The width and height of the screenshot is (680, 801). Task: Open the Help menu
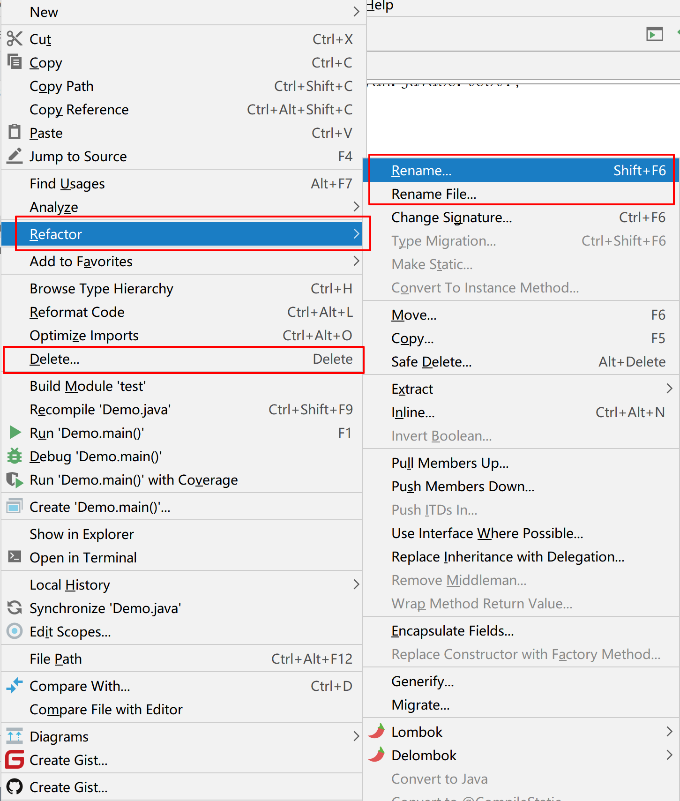tap(380, 6)
